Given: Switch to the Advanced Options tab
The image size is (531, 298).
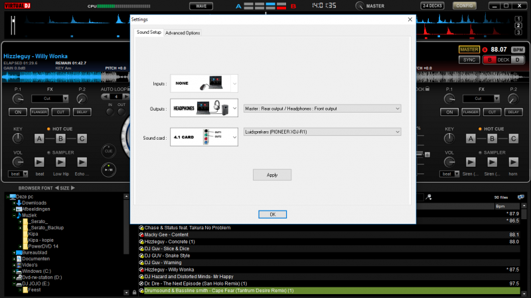Looking at the screenshot, I should point(183,32).
